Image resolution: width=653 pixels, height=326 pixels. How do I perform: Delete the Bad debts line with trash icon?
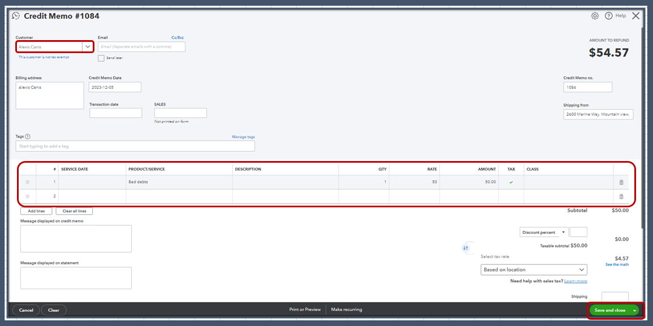pyautogui.click(x=621, y=182)
